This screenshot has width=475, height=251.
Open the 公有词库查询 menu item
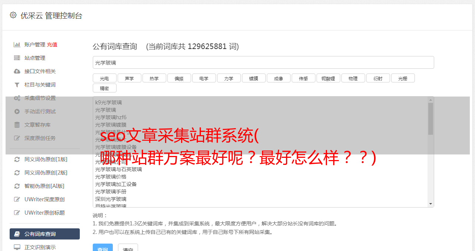[45, 234]
